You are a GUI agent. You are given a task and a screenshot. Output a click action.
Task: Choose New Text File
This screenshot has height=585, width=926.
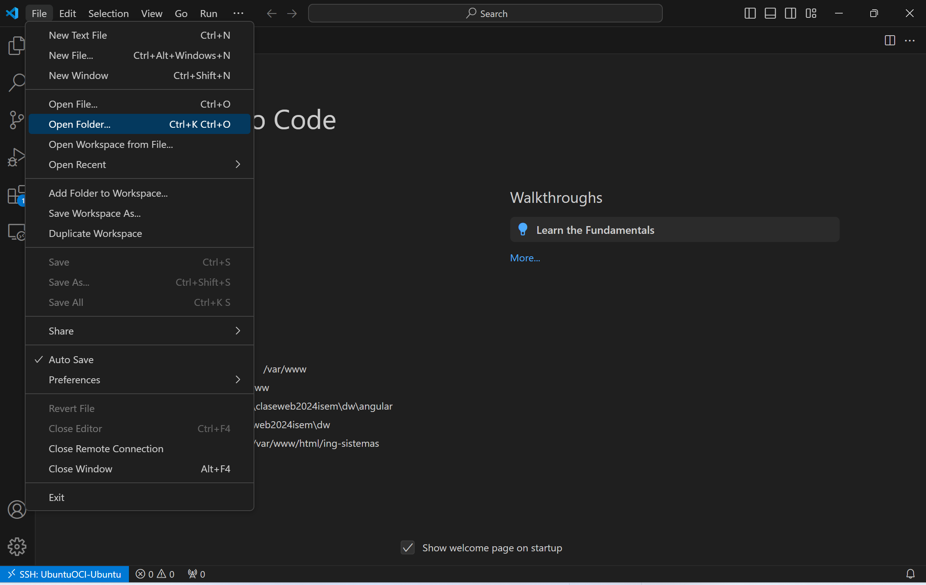click(139, 35)
